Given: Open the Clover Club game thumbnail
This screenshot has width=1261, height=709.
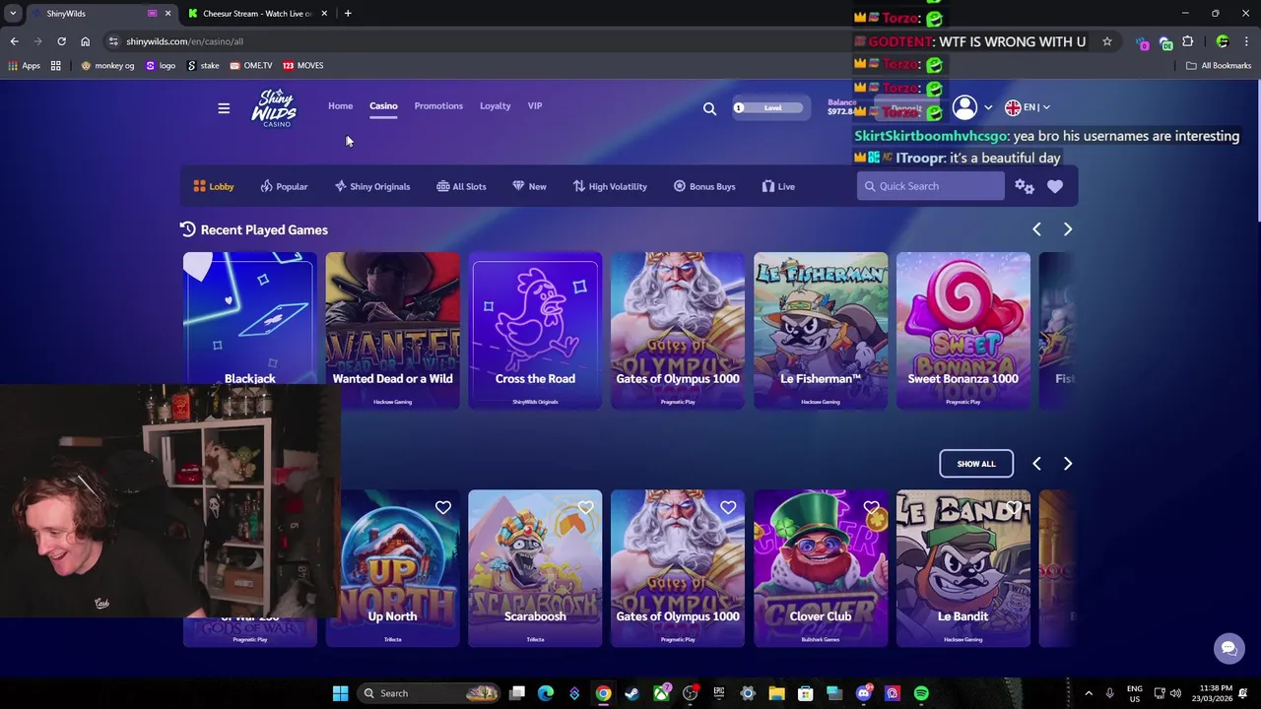Looking at the screenshot, I should coord(821,568).
